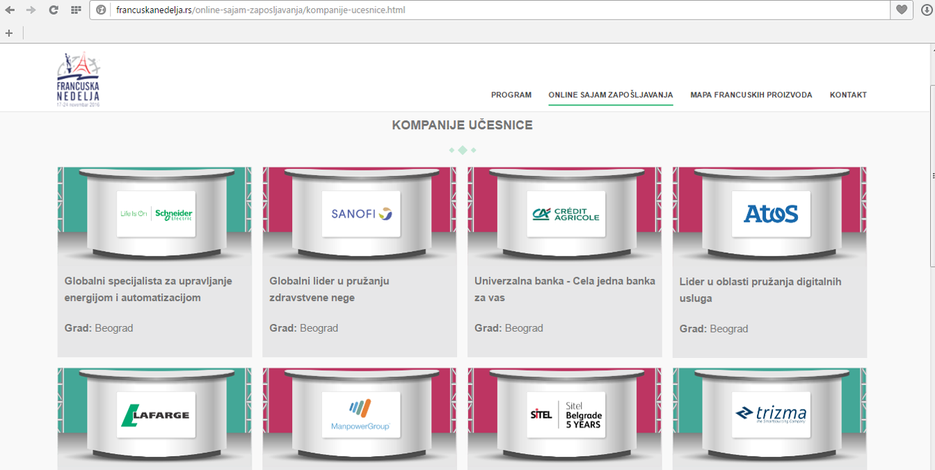Select the Crédit Agricole booth logo
This screenshot has width=935, height=470.
click(566, 214)
